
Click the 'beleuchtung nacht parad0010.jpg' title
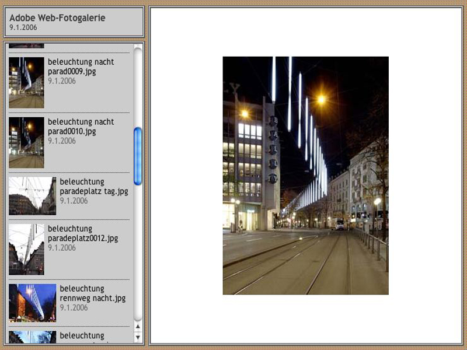click(x=81, y=127)
